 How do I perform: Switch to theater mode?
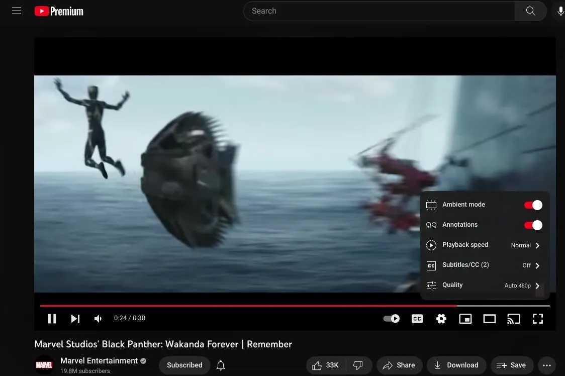tap(489, 319)
